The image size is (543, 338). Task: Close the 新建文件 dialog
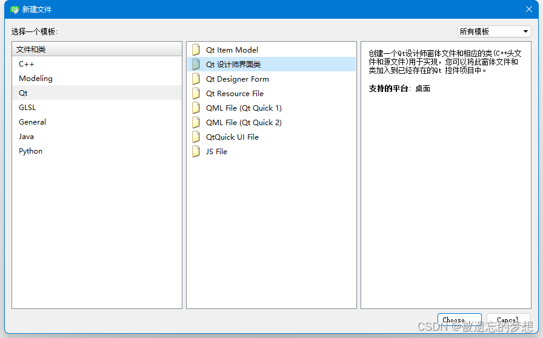529,9
